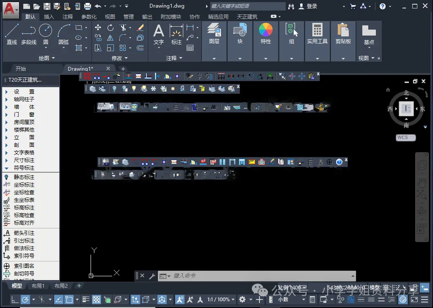Open the 剪贴板 clipboard panel
The image size is (433, 308).
[x=343, y=34]
